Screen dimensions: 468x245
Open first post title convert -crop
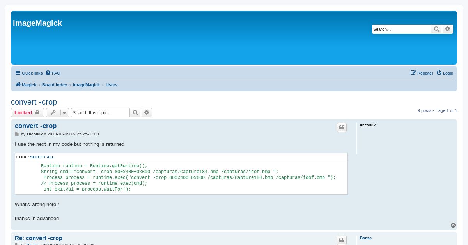[35, 126]
